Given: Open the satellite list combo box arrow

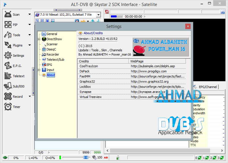Looking at the screenshot, I should click(98, 15).
